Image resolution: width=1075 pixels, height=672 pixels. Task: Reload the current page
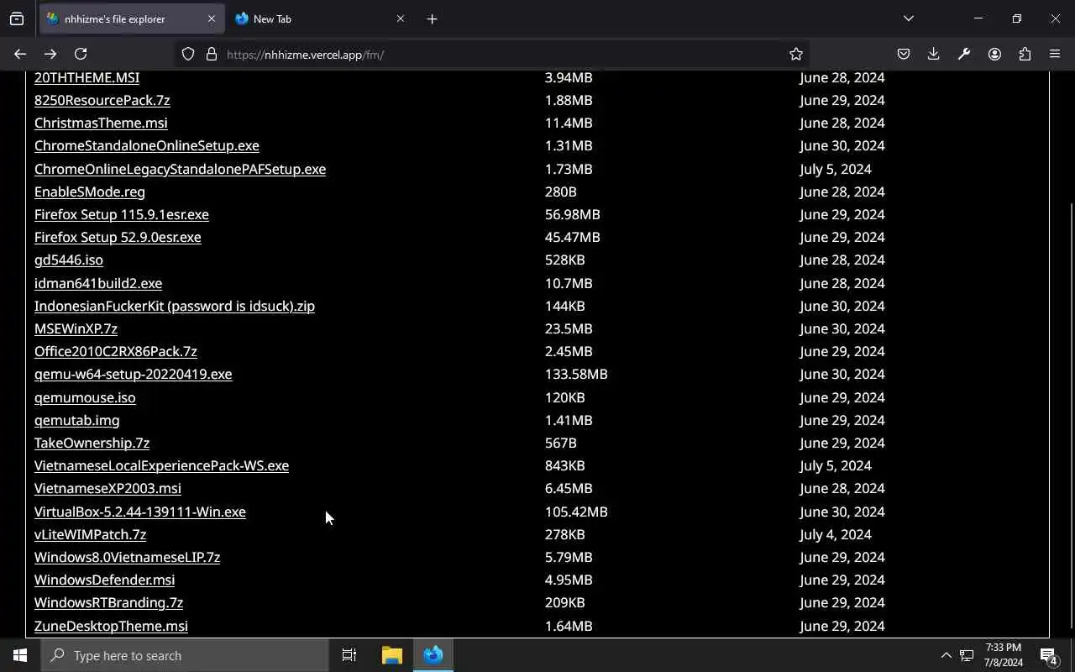pos(81,54)
